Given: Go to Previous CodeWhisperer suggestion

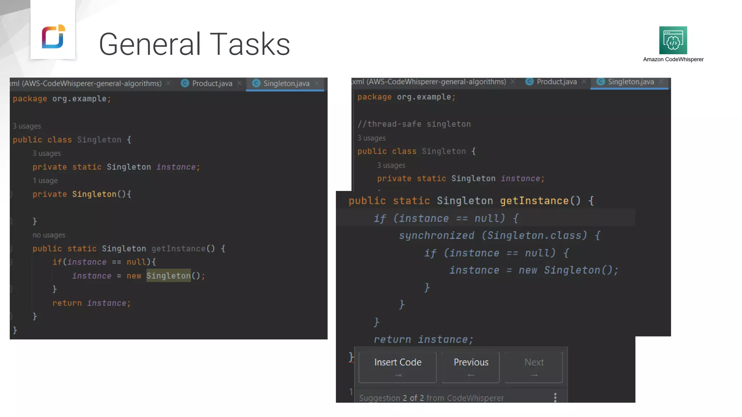Looking at the screenshot, I should click(x=471, y=367).
